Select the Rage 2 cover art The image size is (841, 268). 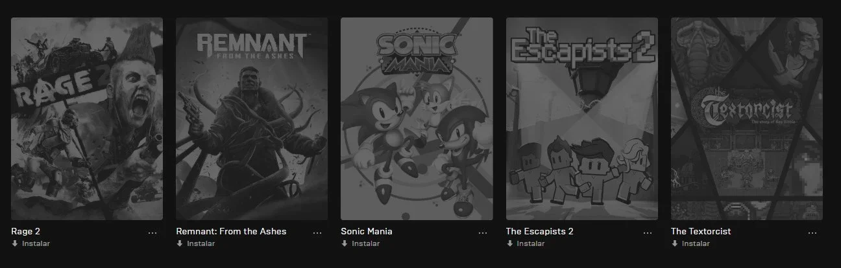click(87, 118)
